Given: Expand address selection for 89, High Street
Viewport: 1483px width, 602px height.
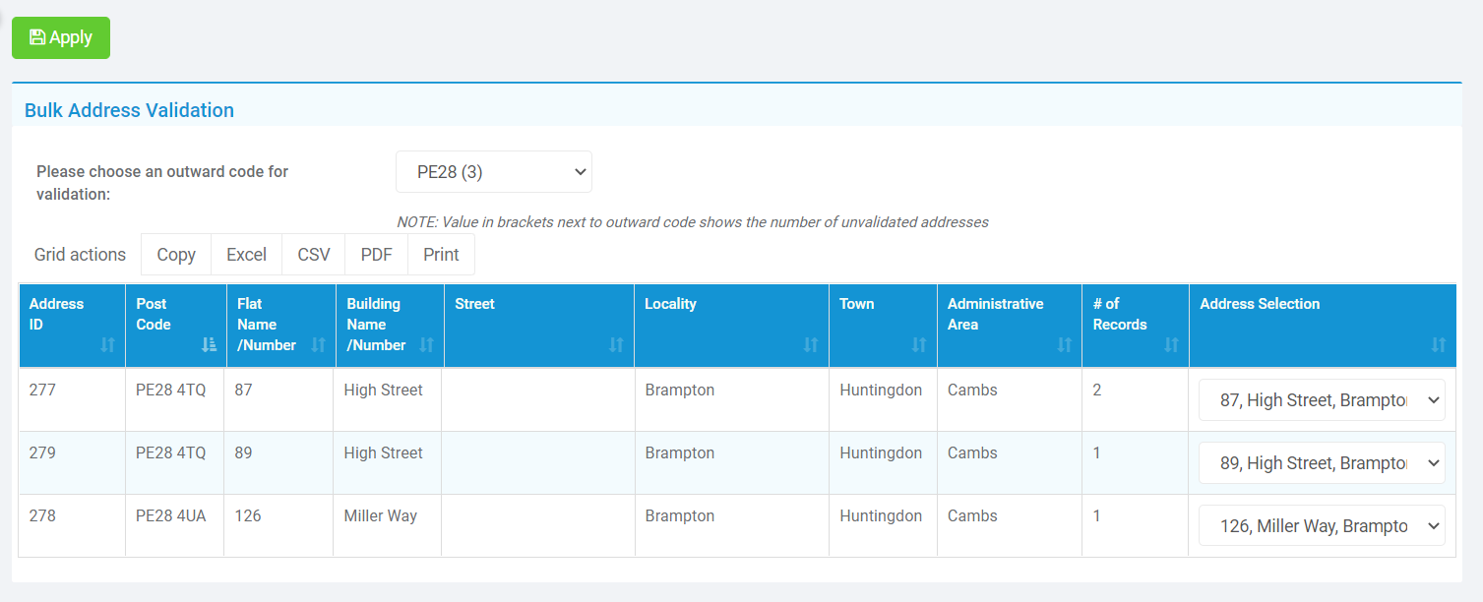Looking at the screenshot, I should point(1321,463).
